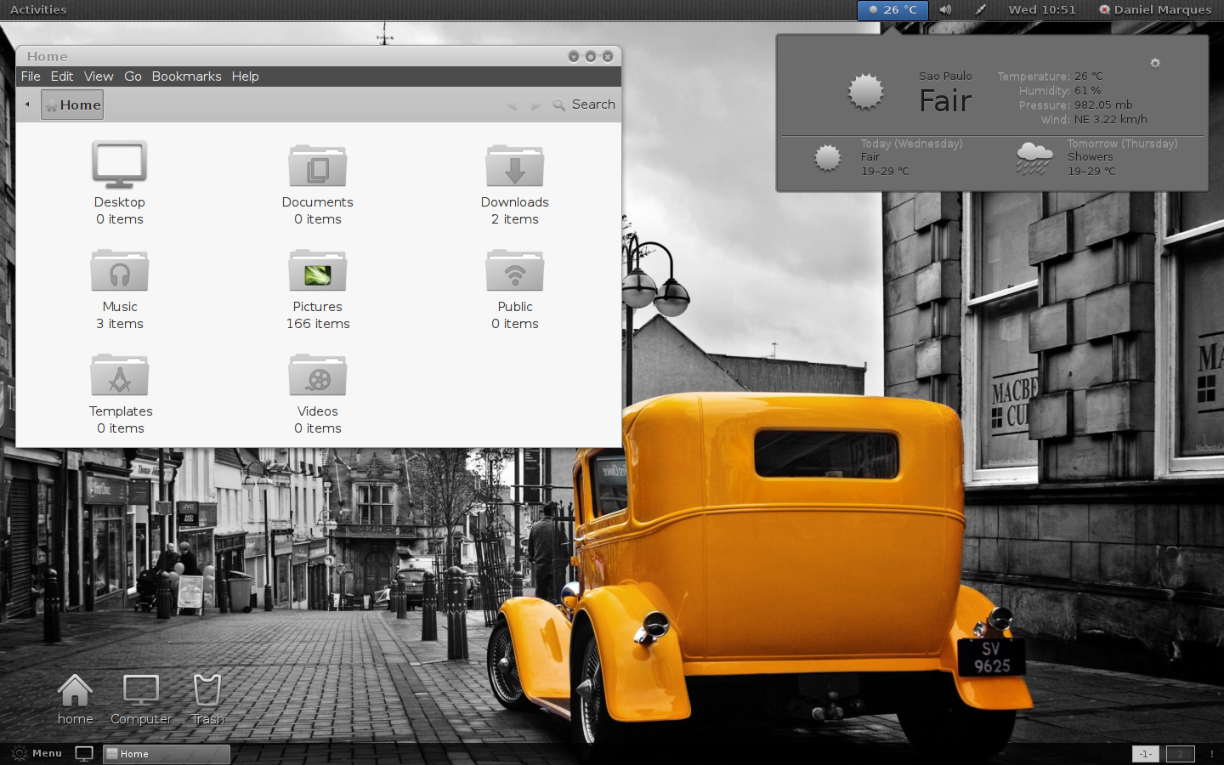The height and width of the screenshot is (765, 1224).
Task: Click the back arrow in file manager toolbar
Action: coord(511,105)
